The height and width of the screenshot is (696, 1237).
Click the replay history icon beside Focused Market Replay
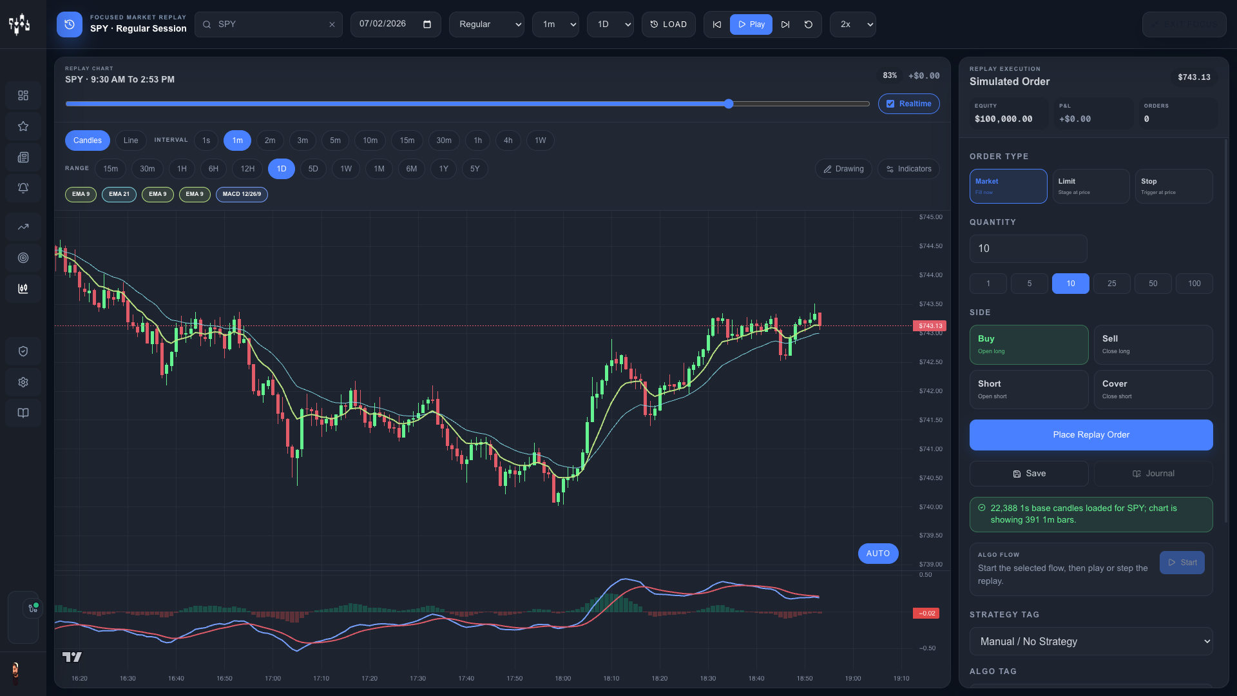tap(70, 24)
